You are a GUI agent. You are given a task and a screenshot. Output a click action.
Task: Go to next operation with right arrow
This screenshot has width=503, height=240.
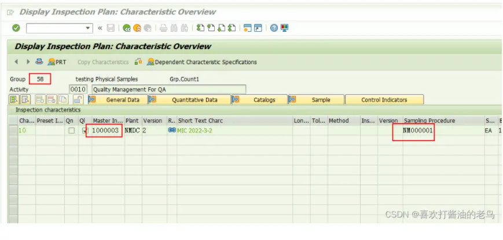click(28, 62)
